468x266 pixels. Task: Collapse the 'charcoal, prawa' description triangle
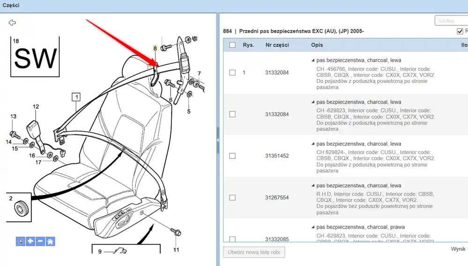pyautogui.click(x=313, y=227)
